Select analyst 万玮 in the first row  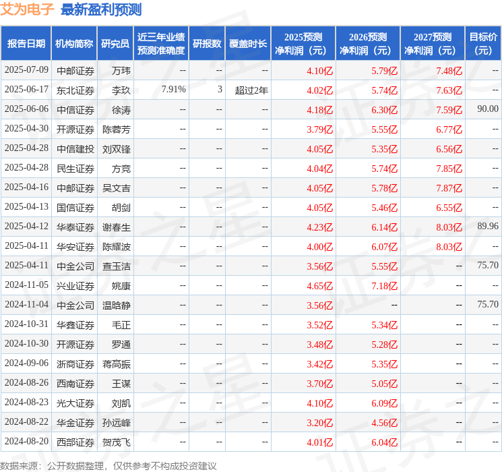pyautogui.click(x=121, y=70)
